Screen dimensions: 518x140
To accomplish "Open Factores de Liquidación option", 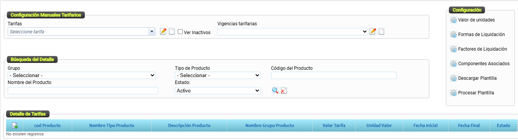I will coord(482,49).
